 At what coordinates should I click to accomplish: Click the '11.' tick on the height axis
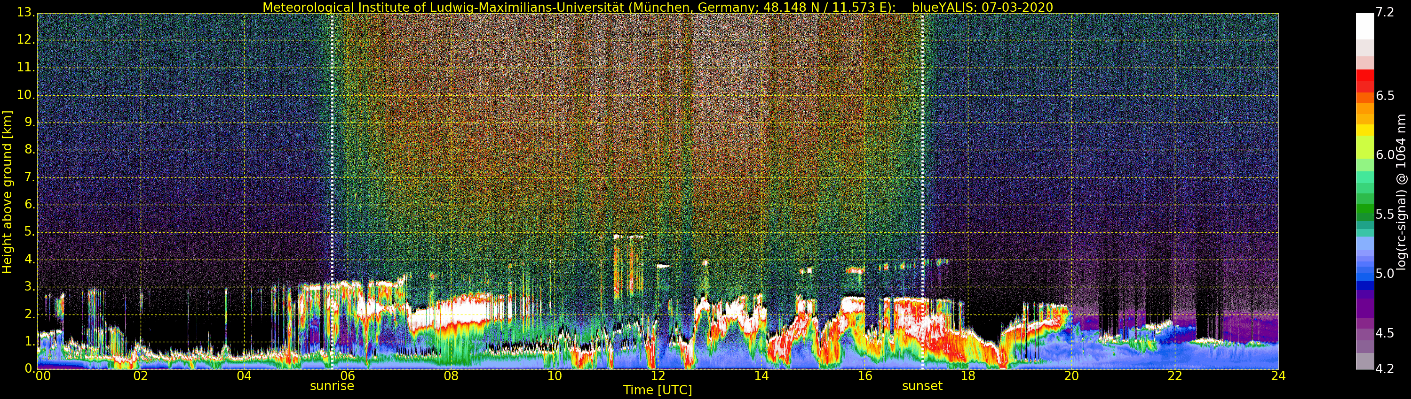point(26,68)
